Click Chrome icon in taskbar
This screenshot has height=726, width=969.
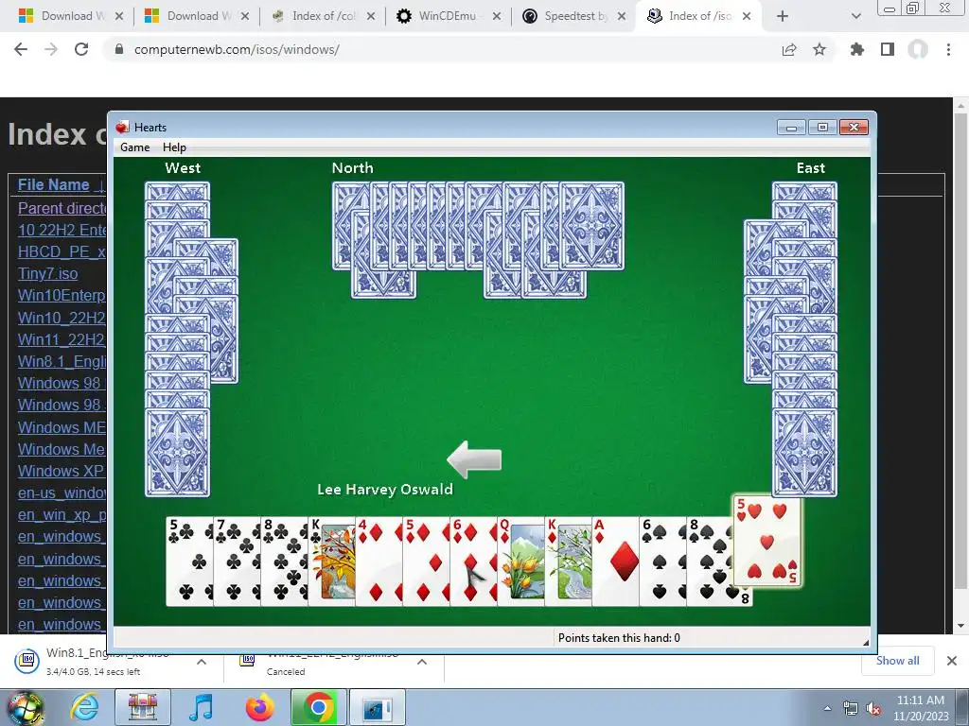pyautogui.click(x=318, y=707)
